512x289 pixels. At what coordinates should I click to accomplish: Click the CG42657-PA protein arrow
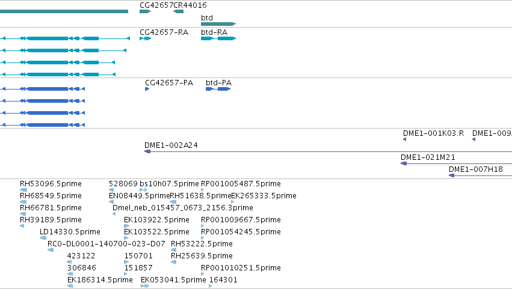(x=147, y=89)
